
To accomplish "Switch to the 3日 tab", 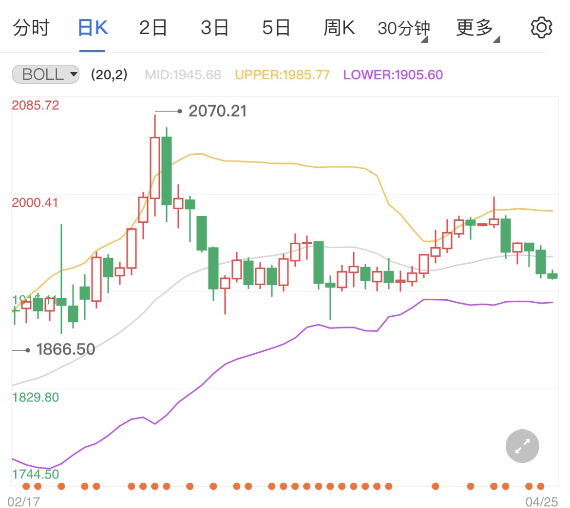I will click(214, 27).
